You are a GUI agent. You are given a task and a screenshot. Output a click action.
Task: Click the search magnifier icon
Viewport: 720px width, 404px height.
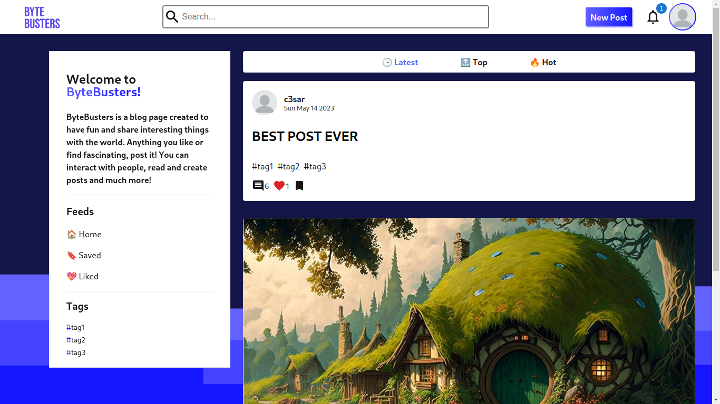[x=172, y=17]
